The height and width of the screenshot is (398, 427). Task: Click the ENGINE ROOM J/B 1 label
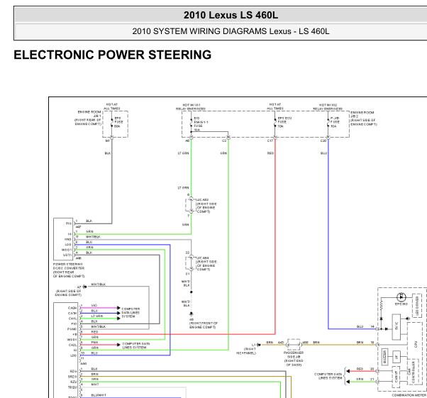point(88,118)
